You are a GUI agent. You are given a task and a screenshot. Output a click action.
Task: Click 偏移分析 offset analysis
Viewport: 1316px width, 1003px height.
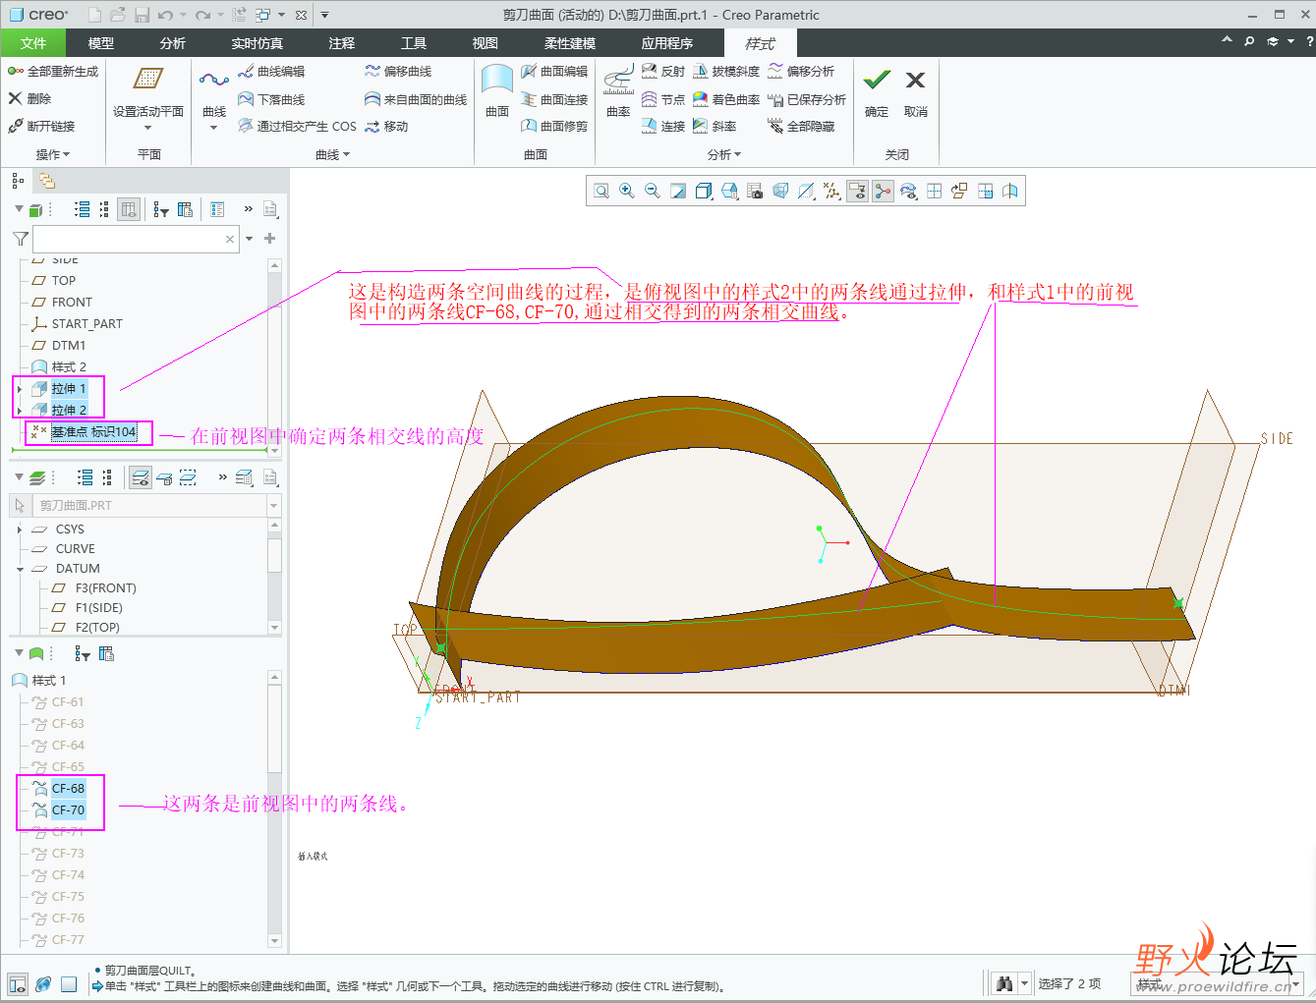coord(801,72)
